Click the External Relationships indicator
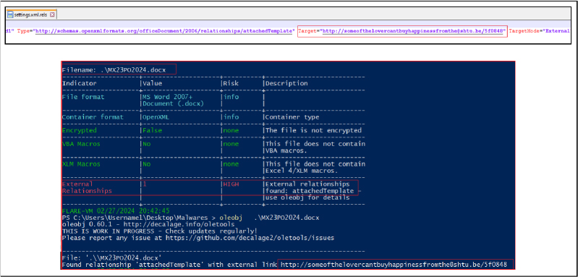 coord(87,187)
